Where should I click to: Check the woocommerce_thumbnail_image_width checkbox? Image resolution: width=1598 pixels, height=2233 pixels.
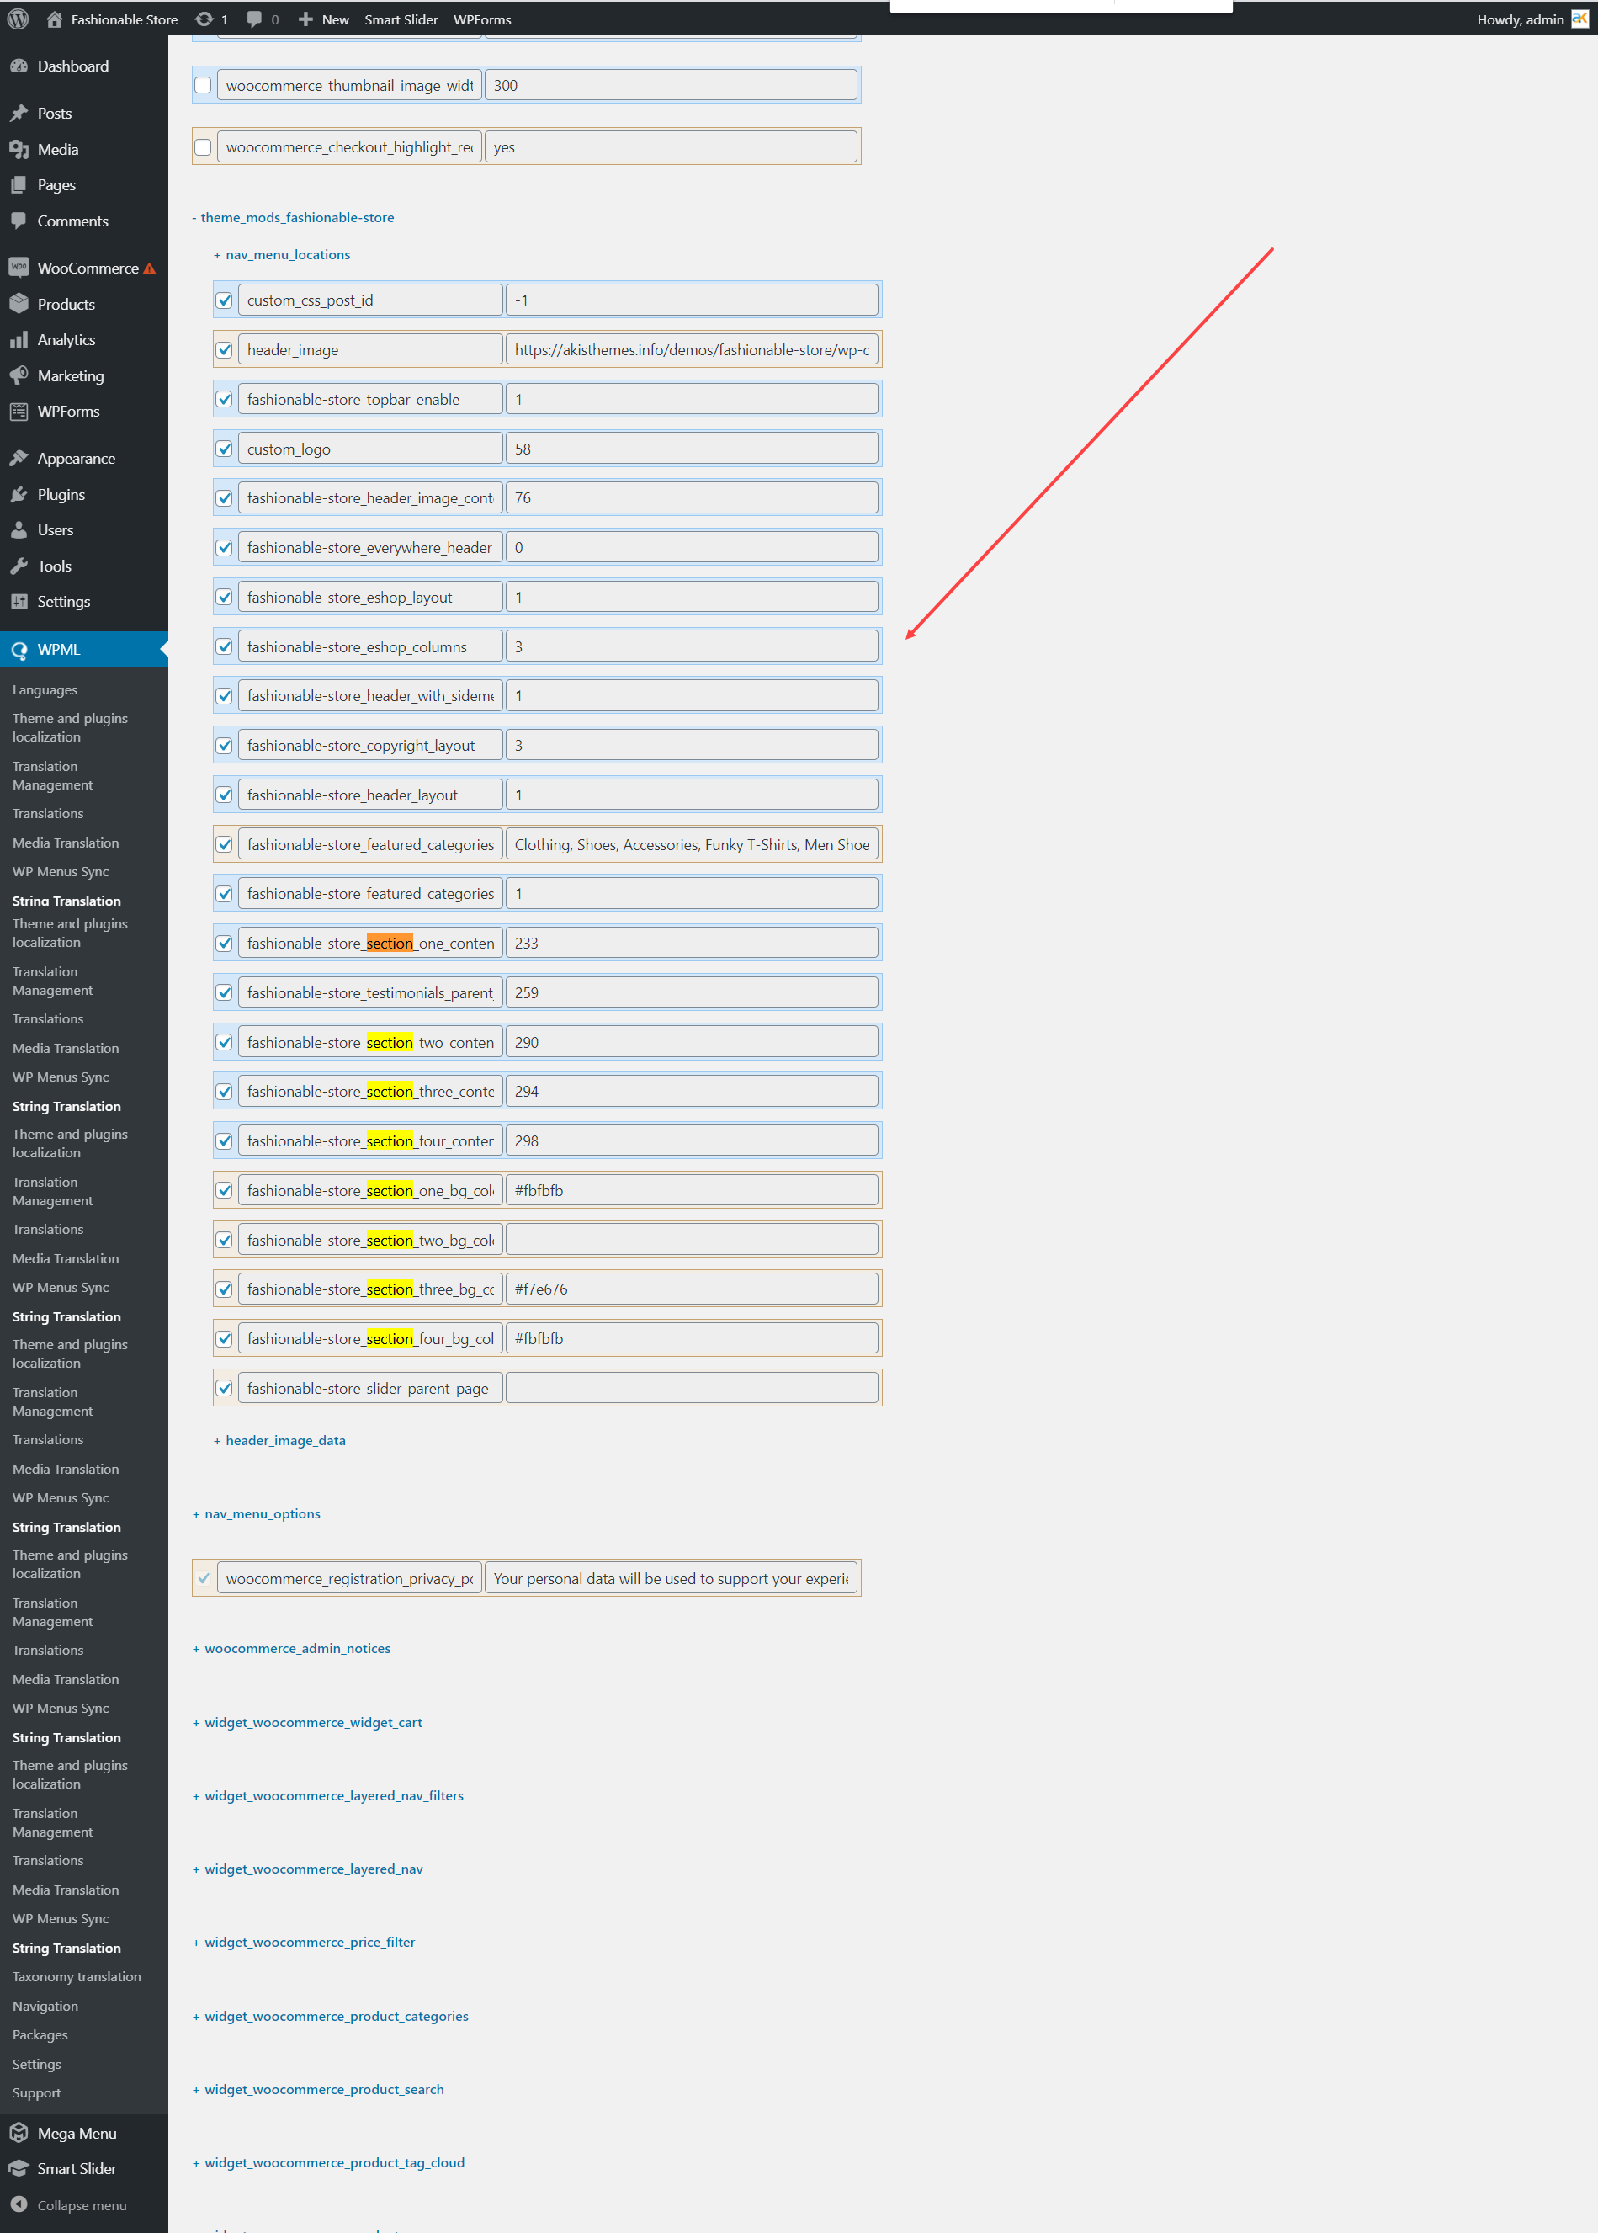tap(203, 86)
